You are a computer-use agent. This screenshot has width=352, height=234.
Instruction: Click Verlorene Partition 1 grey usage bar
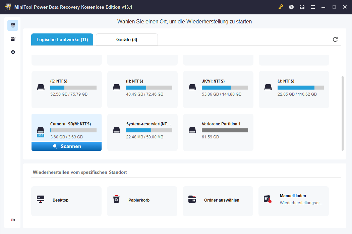coord(225,130)
